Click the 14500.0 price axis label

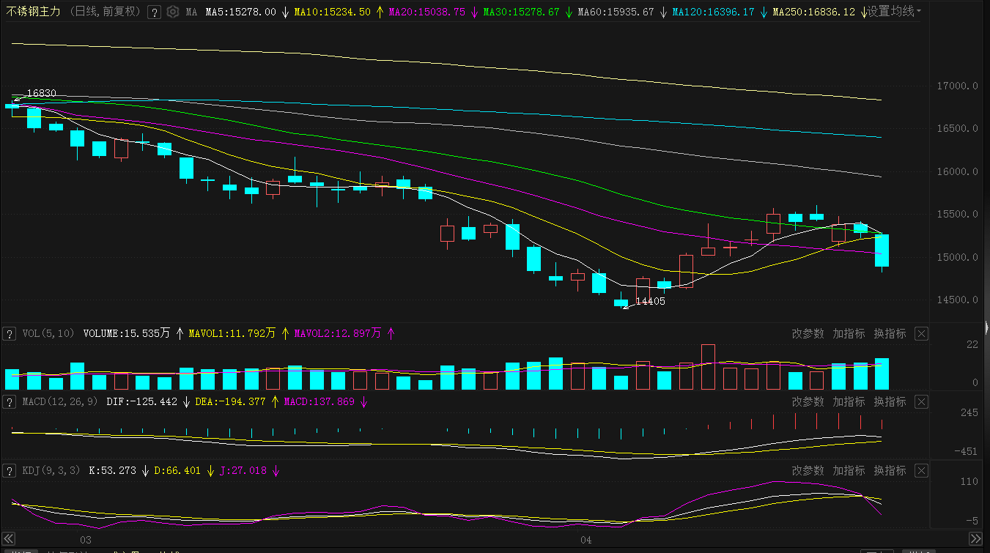(957, 300)
